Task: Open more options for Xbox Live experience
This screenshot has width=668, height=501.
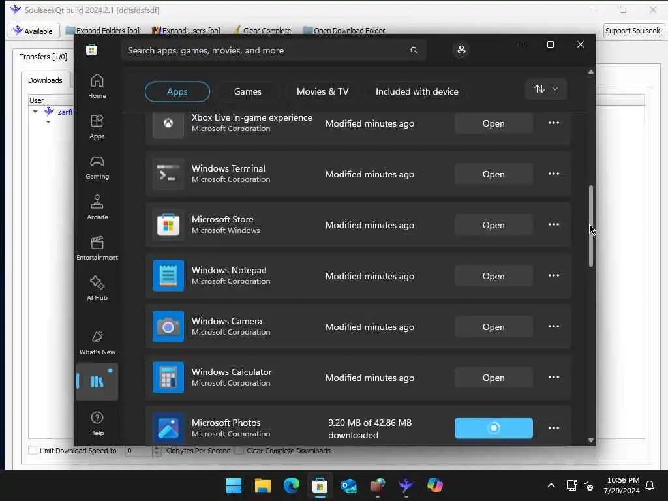Action: click(x=554, y=123)
